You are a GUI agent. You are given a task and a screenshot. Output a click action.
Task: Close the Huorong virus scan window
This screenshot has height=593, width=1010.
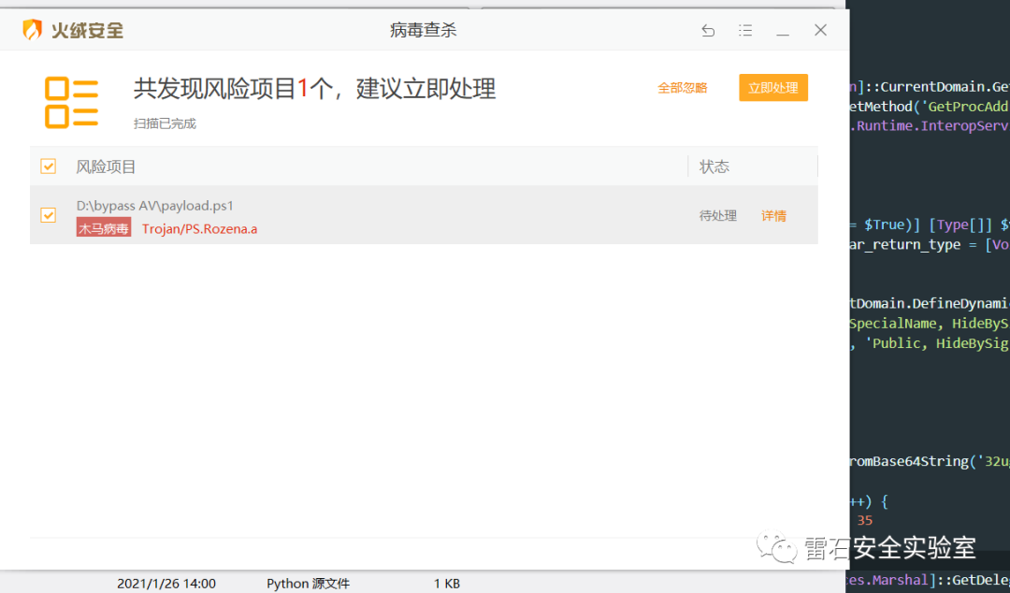(x=820, y=30)
